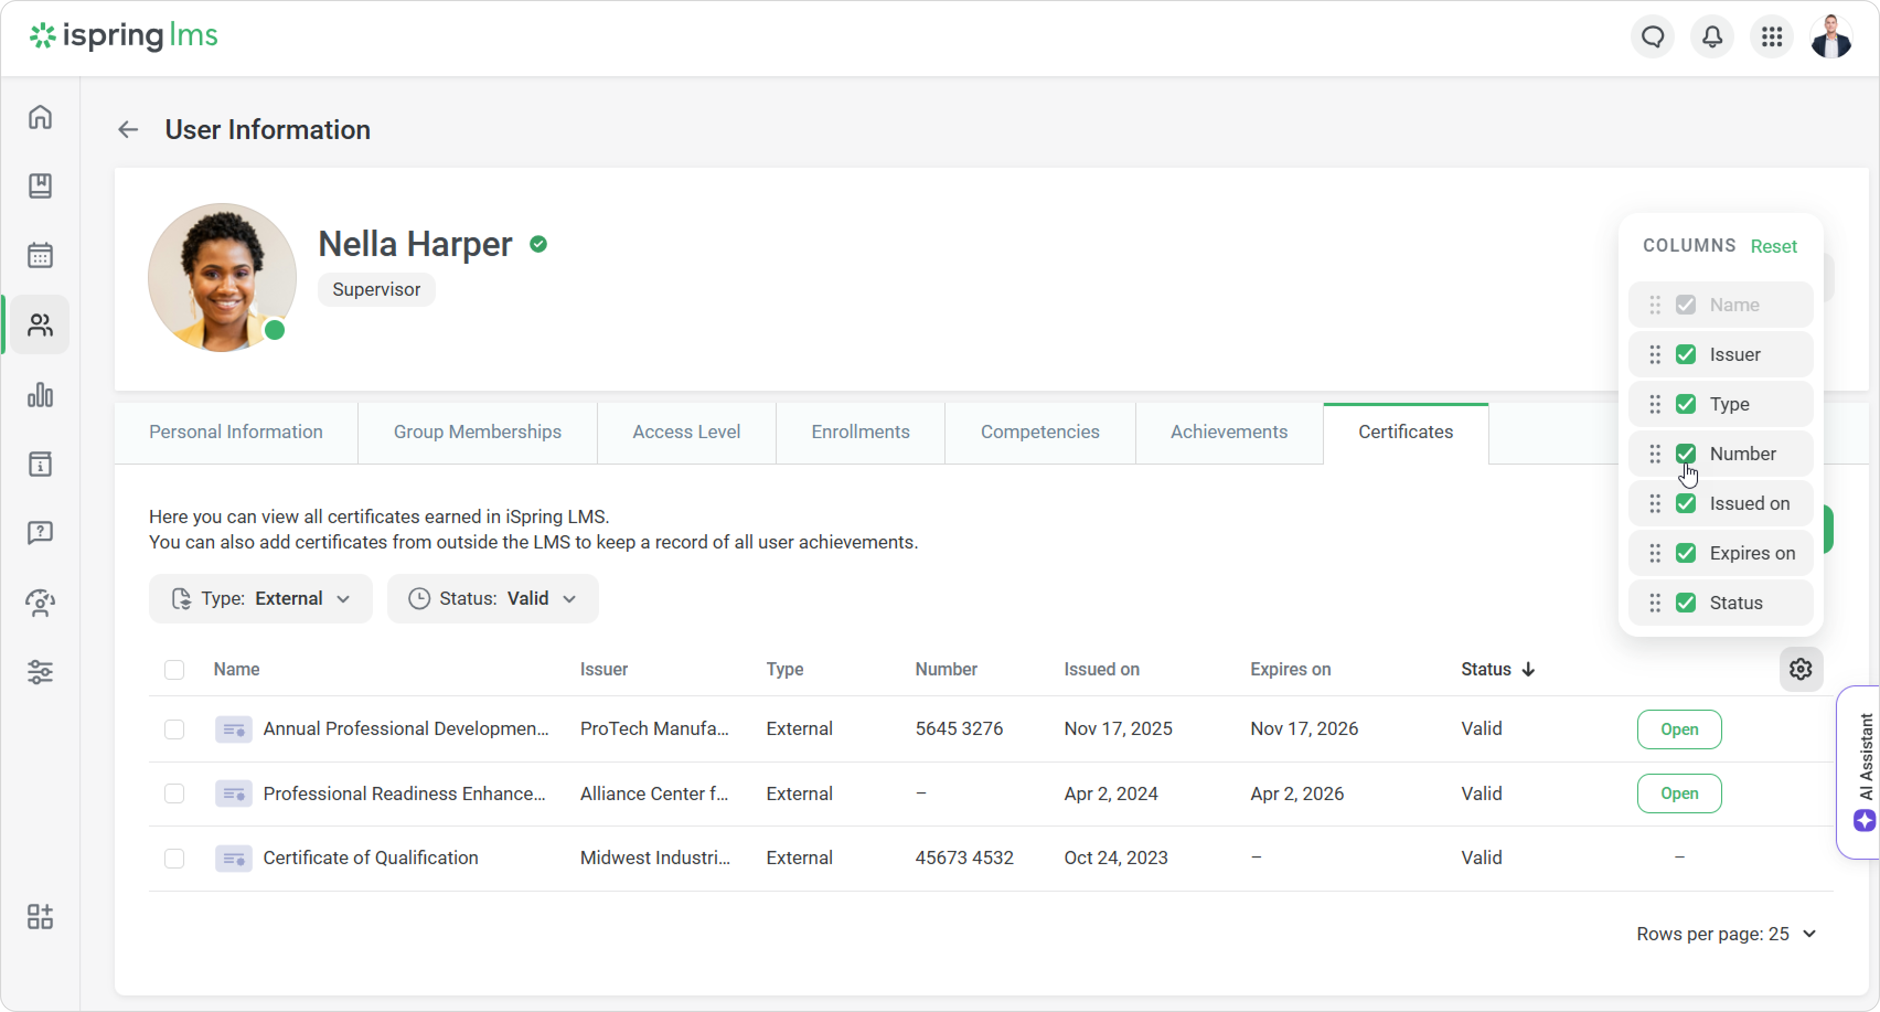Viewport: 1880px width, 1012px height.
Task: Click the column settings gear icon
Action: (x=1801, y=669)
